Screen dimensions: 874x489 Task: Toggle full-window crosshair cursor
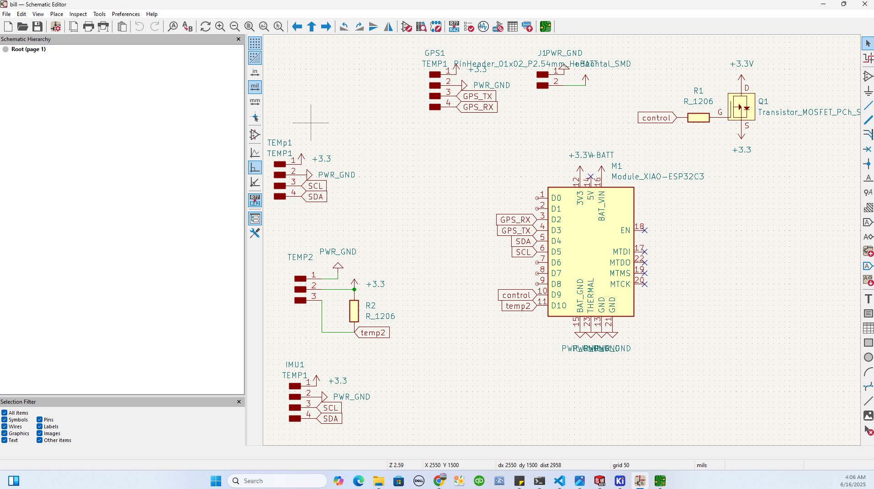[x=255, y=118]
